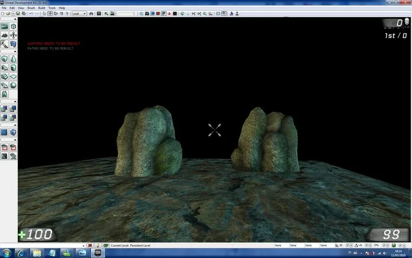Toggle the Translate widget mode
Viewport: 412px width, 258px height.
point(50,13)
